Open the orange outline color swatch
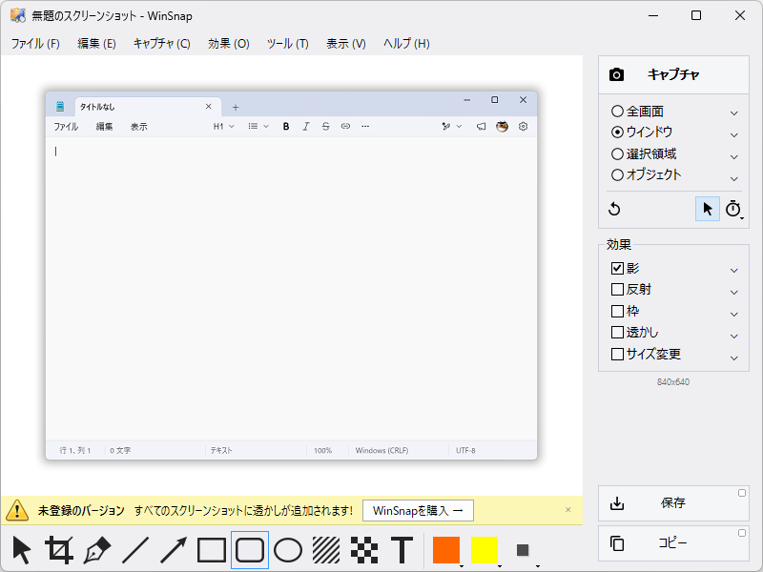 point(446,550)
